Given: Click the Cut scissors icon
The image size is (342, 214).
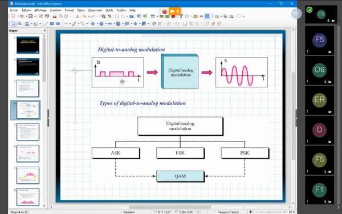Looking at the screenshot, I should point(55,17).
